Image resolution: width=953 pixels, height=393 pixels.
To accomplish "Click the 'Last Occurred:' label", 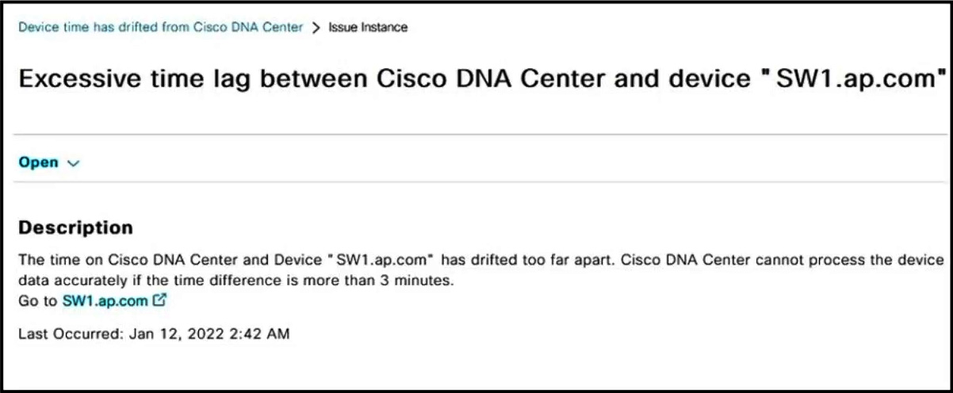I will (69, 334).
